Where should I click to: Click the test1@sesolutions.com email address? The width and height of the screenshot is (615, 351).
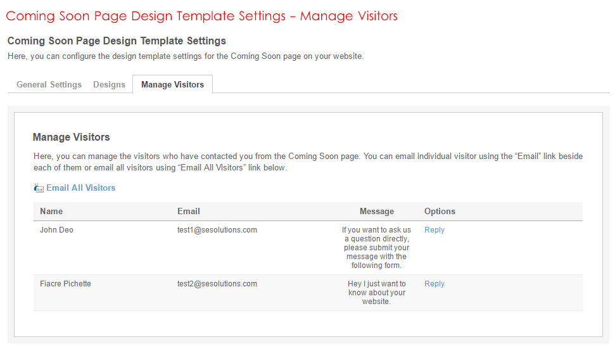[x=217, y=230]
